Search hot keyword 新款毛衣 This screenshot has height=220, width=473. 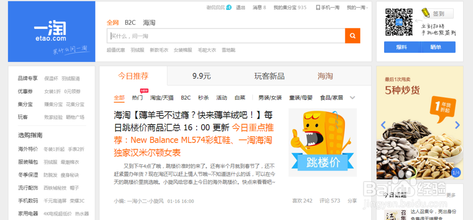pyautogui.click(x=159, y=50)
